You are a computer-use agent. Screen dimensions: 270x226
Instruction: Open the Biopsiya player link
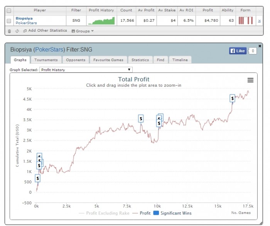click(24, 18)
